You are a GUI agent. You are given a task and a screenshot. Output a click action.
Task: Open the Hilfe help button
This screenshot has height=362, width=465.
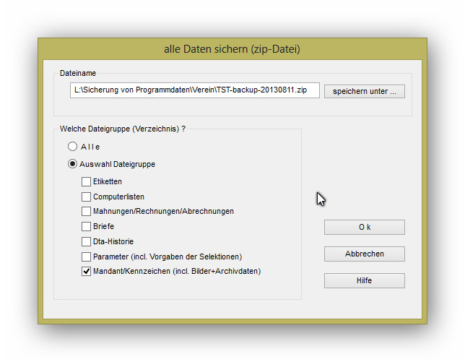click(364, 280)
